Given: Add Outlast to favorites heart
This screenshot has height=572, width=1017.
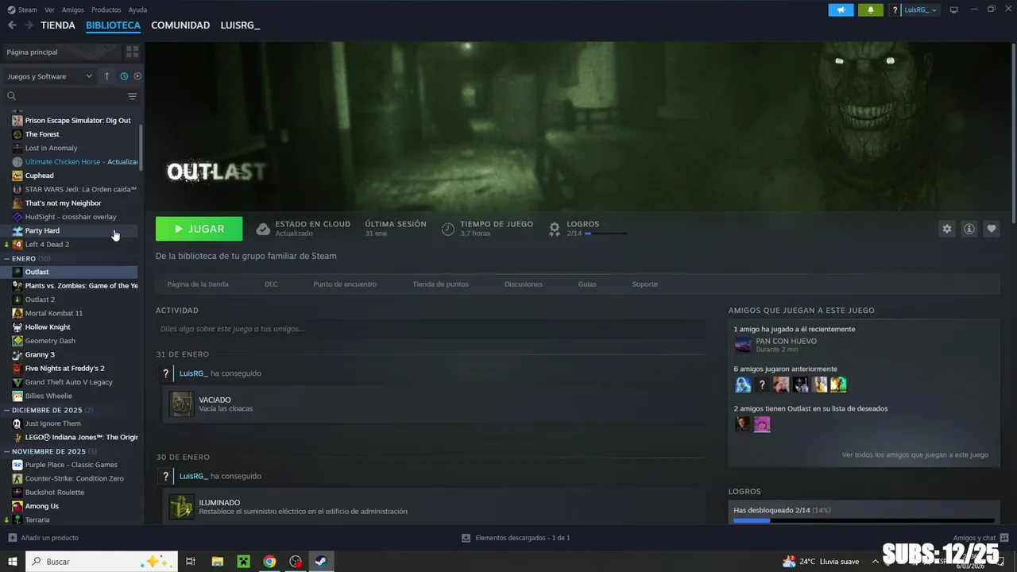Looking at the screenshot, I should tap(991, 229).
